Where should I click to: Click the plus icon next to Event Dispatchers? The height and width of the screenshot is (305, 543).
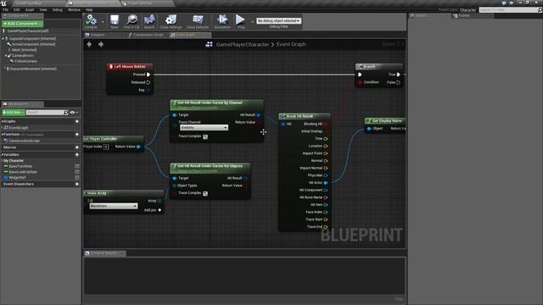point(77,184)
